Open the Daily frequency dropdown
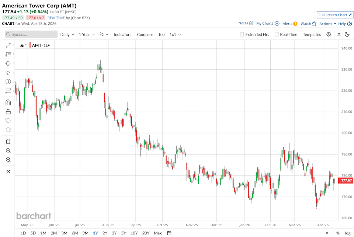Image resolution: width=354 pixels, height=237 pixels. click(67, 34)
